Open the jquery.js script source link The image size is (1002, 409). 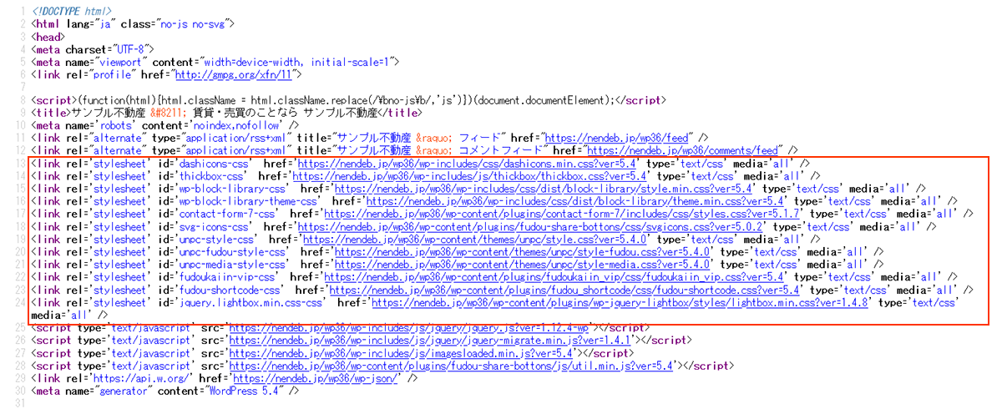(409, 328)
